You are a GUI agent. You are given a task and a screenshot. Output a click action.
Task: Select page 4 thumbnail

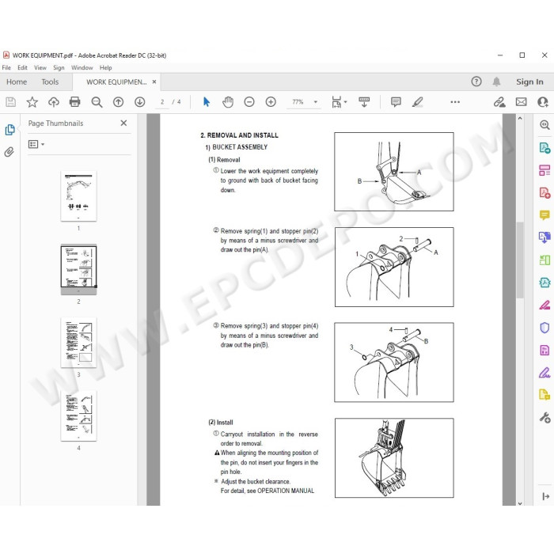click(78, 415)
